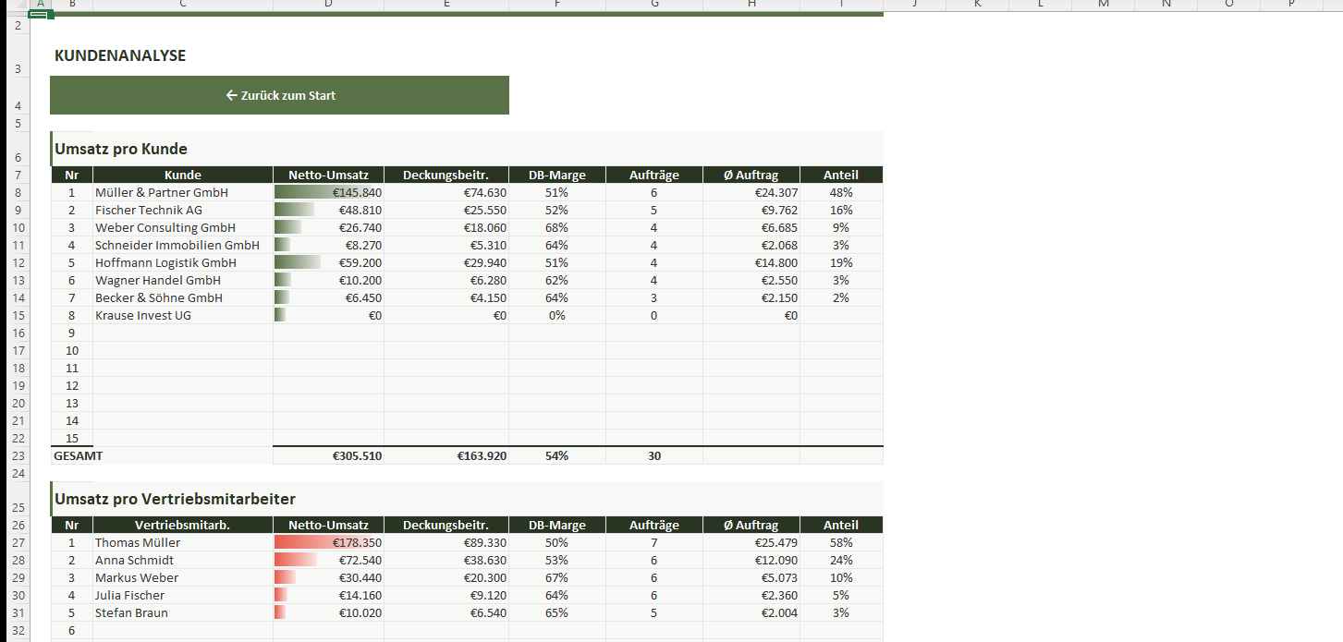Viewport: 1343px width, 642px height.
Task: Select the Umsatz pro Kunde section heading
Action: 121,150
